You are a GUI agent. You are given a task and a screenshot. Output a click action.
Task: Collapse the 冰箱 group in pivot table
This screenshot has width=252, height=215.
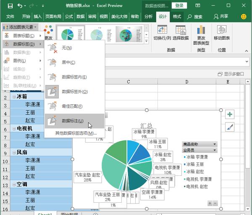[x=14, y=97]
